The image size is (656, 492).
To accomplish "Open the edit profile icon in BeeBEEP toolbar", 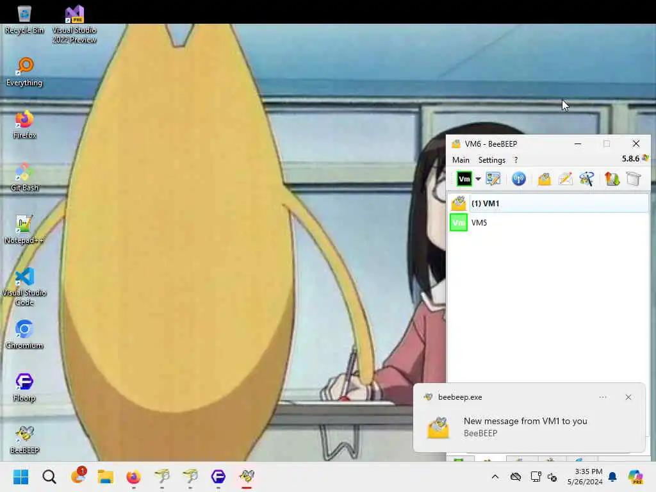I will [493, 179].
